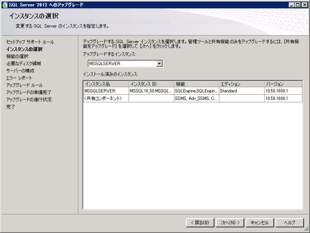Click the SQLEngine,SQLEngin... features cell
The width and height of the screenshot is (310, 233).
pyautogui.click(x=196, y=91)
